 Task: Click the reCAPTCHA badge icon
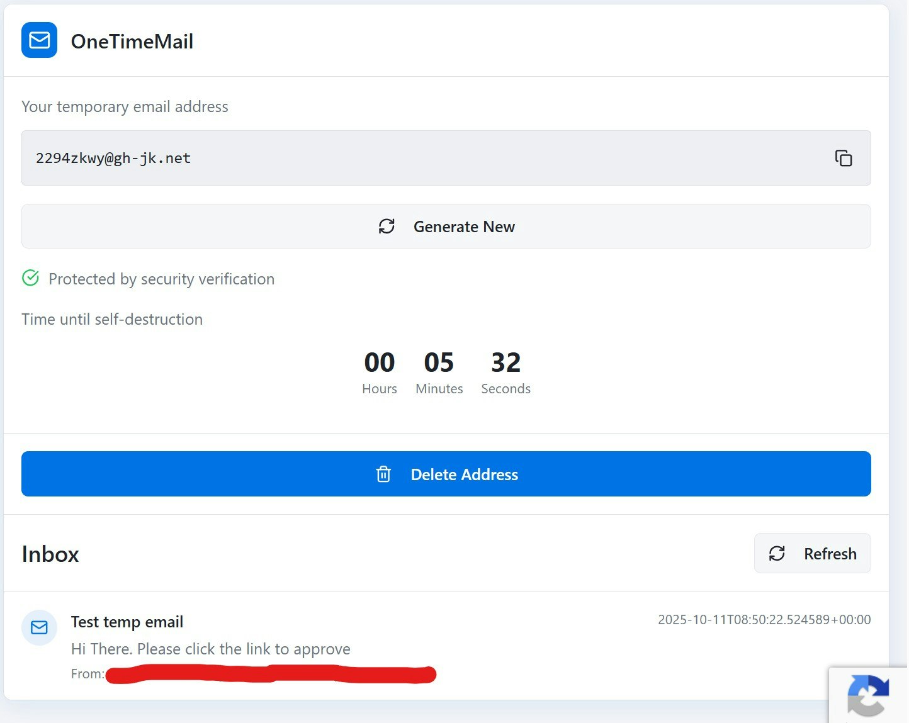[x=868, y=695]
